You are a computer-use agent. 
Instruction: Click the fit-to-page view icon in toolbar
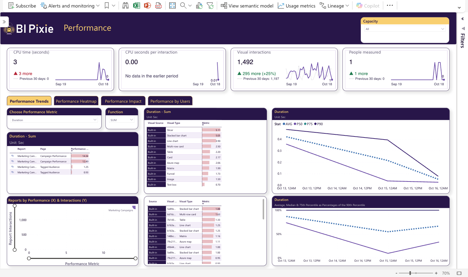tap(172, 6)
